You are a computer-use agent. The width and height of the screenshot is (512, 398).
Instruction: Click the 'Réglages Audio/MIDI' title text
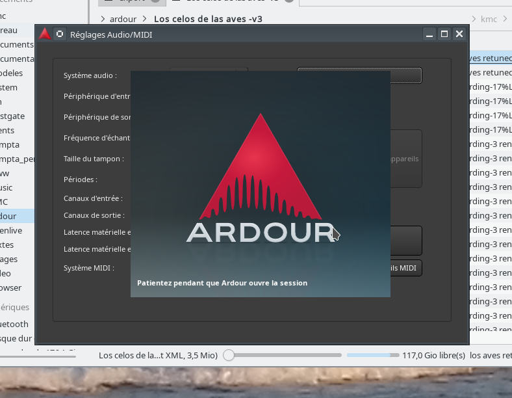pyautogui.click(x=111, y=34)
